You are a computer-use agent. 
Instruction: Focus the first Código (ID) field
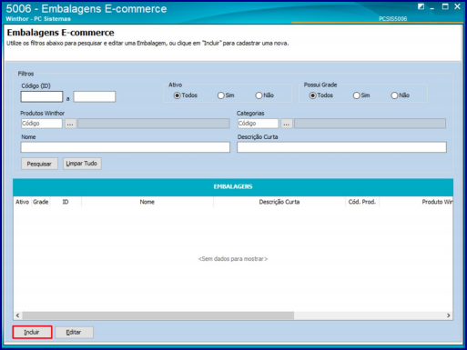(x=42, y=96)
